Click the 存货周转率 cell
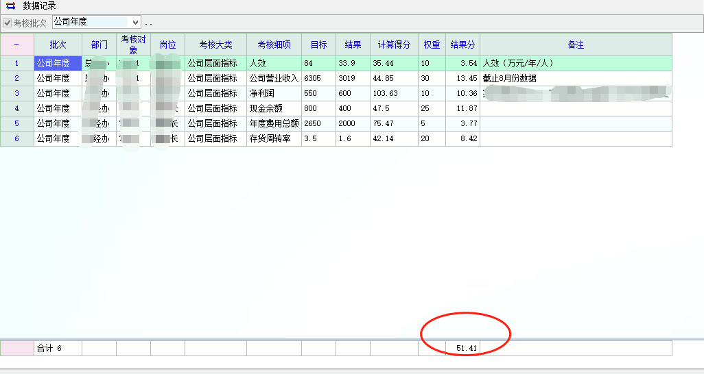704x374 pixels. tap(274, 138)
